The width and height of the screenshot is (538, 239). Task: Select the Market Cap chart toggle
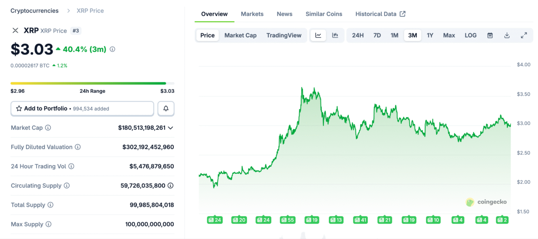pyautogui.click(x=241, y=35)
